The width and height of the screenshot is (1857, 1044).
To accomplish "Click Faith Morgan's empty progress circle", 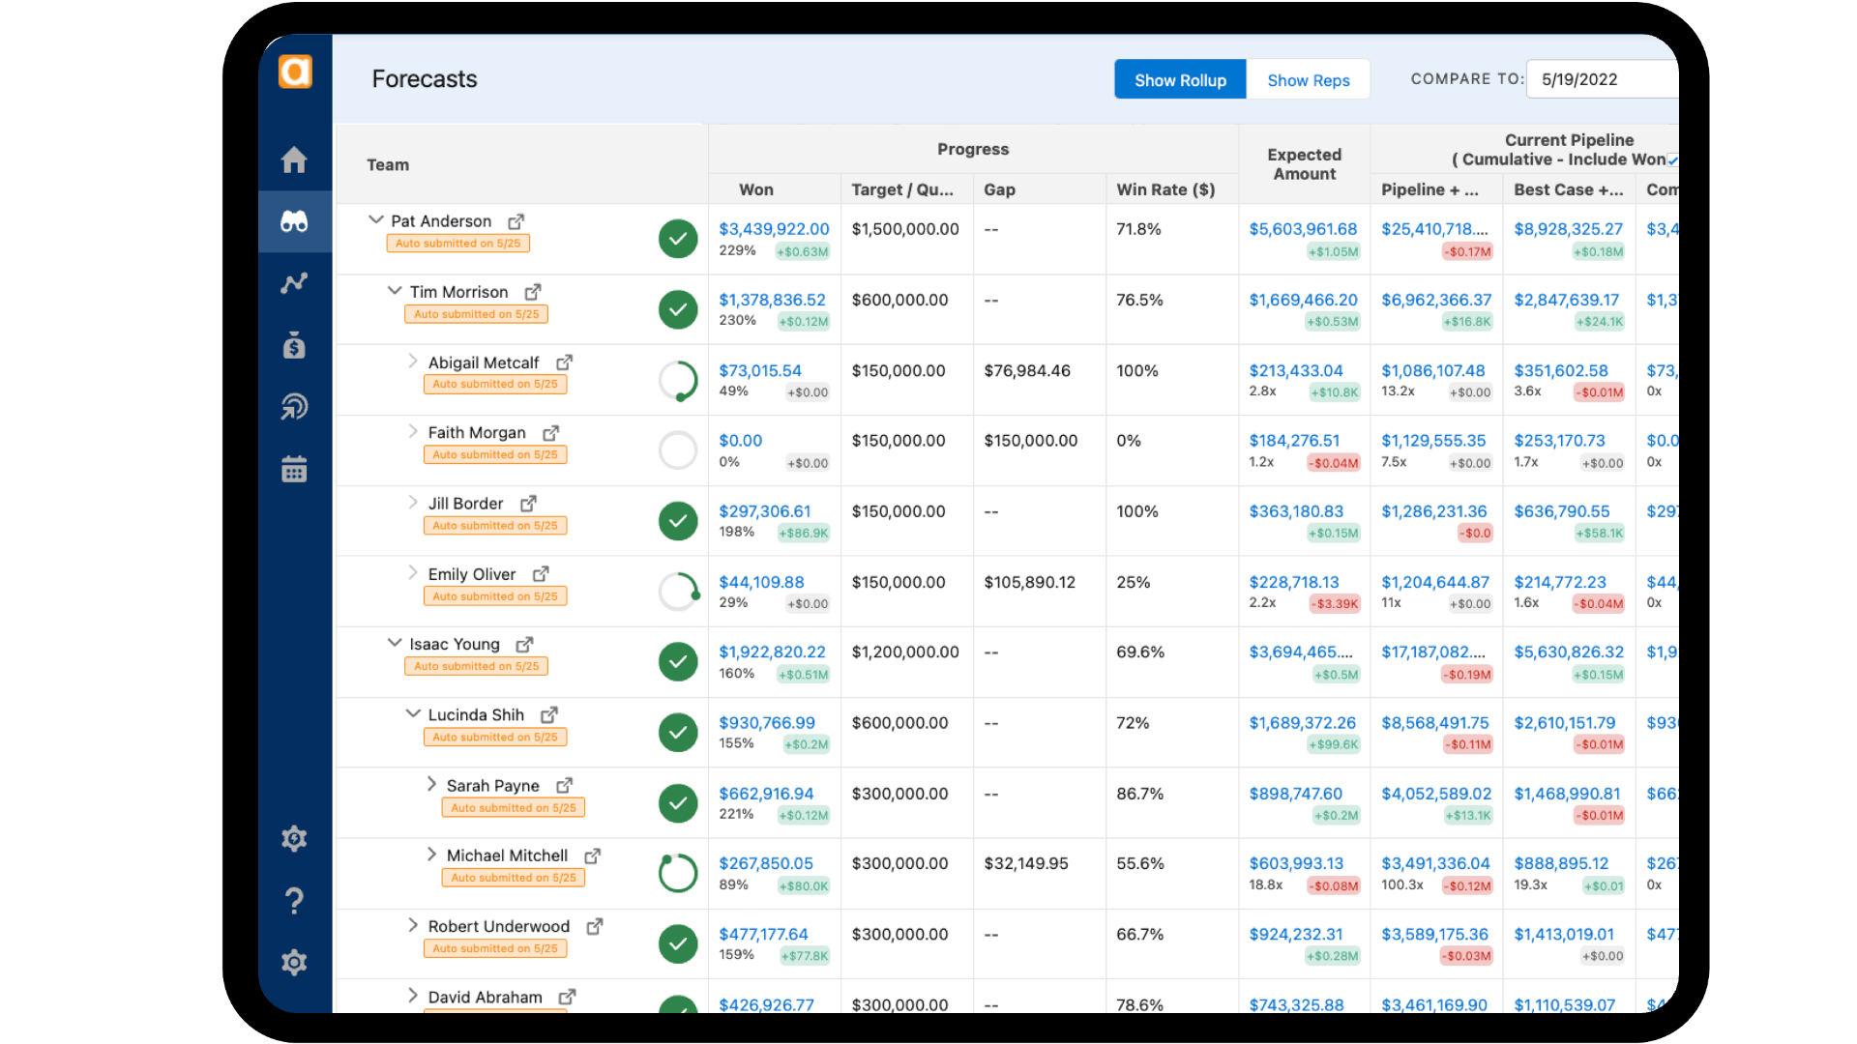I will pyautogui.click(x=678, y=450).
